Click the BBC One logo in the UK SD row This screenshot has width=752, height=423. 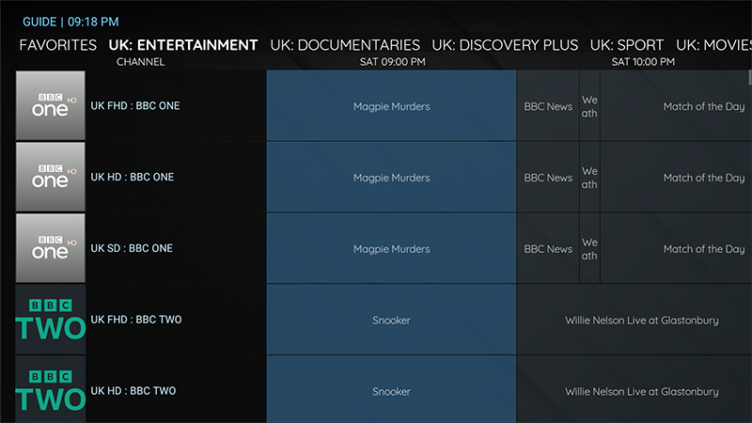tap(51, 249)
